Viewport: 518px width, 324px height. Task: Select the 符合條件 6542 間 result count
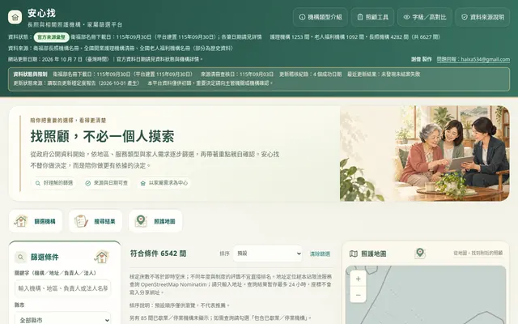(x=159, y=254)
